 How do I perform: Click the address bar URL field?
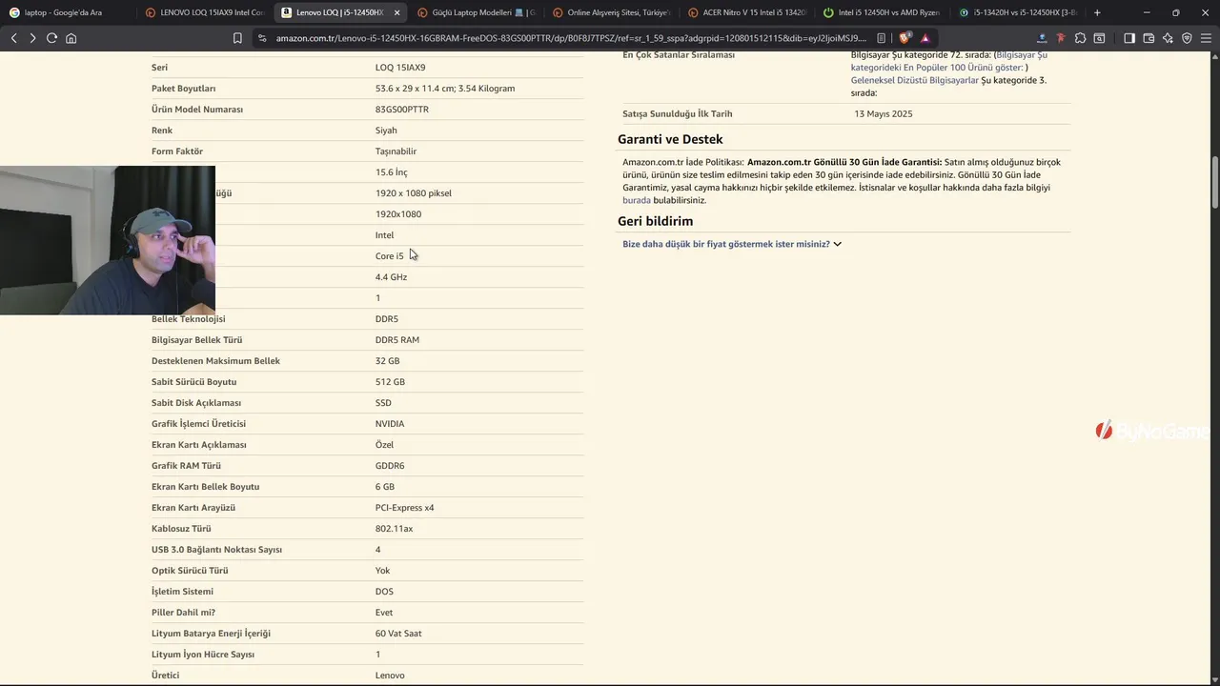tap(570, 38)
